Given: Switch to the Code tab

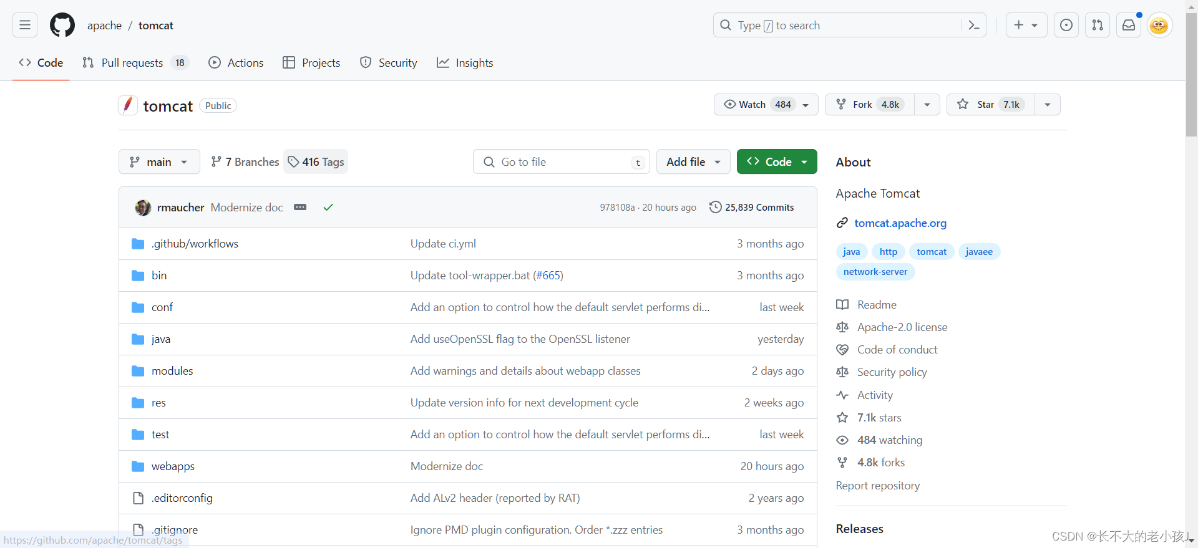Looking at the screenshot, I should [41, 63].
